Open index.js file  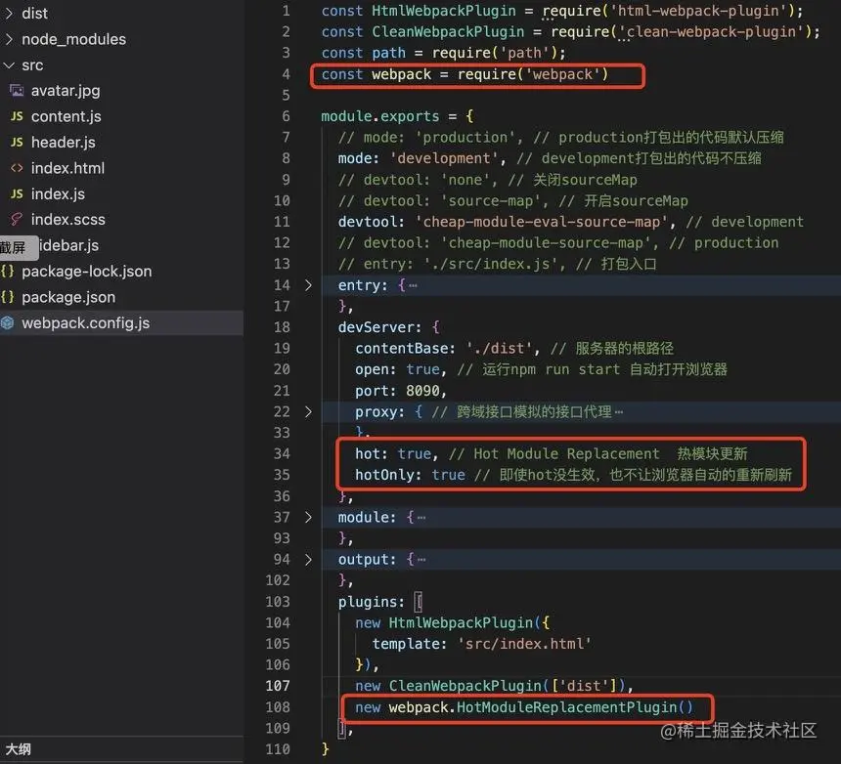(x=58, y=194)
